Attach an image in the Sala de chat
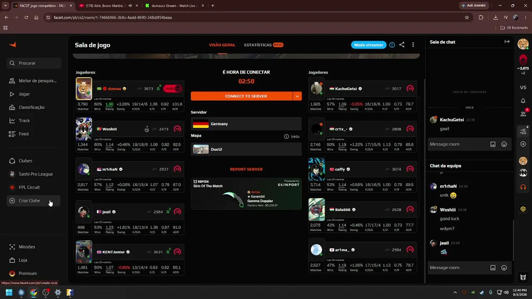 click(x=493, y=144)
